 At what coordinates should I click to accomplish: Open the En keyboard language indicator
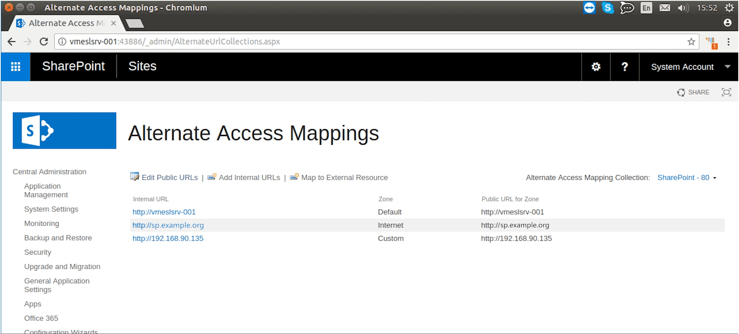click(x=646, y=8)
